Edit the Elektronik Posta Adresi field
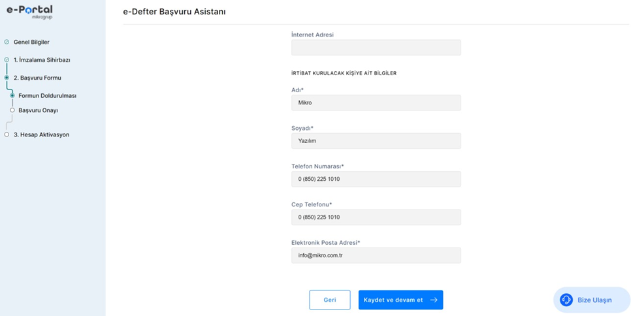This screenshot has height=316, width=631. pos(376,255)
